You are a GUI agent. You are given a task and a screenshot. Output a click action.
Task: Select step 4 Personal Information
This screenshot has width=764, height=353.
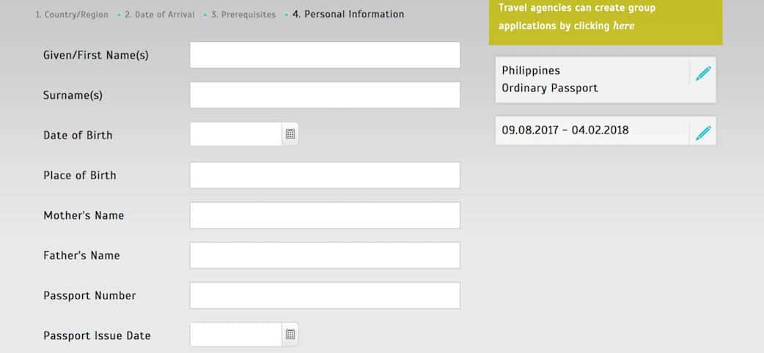click(348, 14)
